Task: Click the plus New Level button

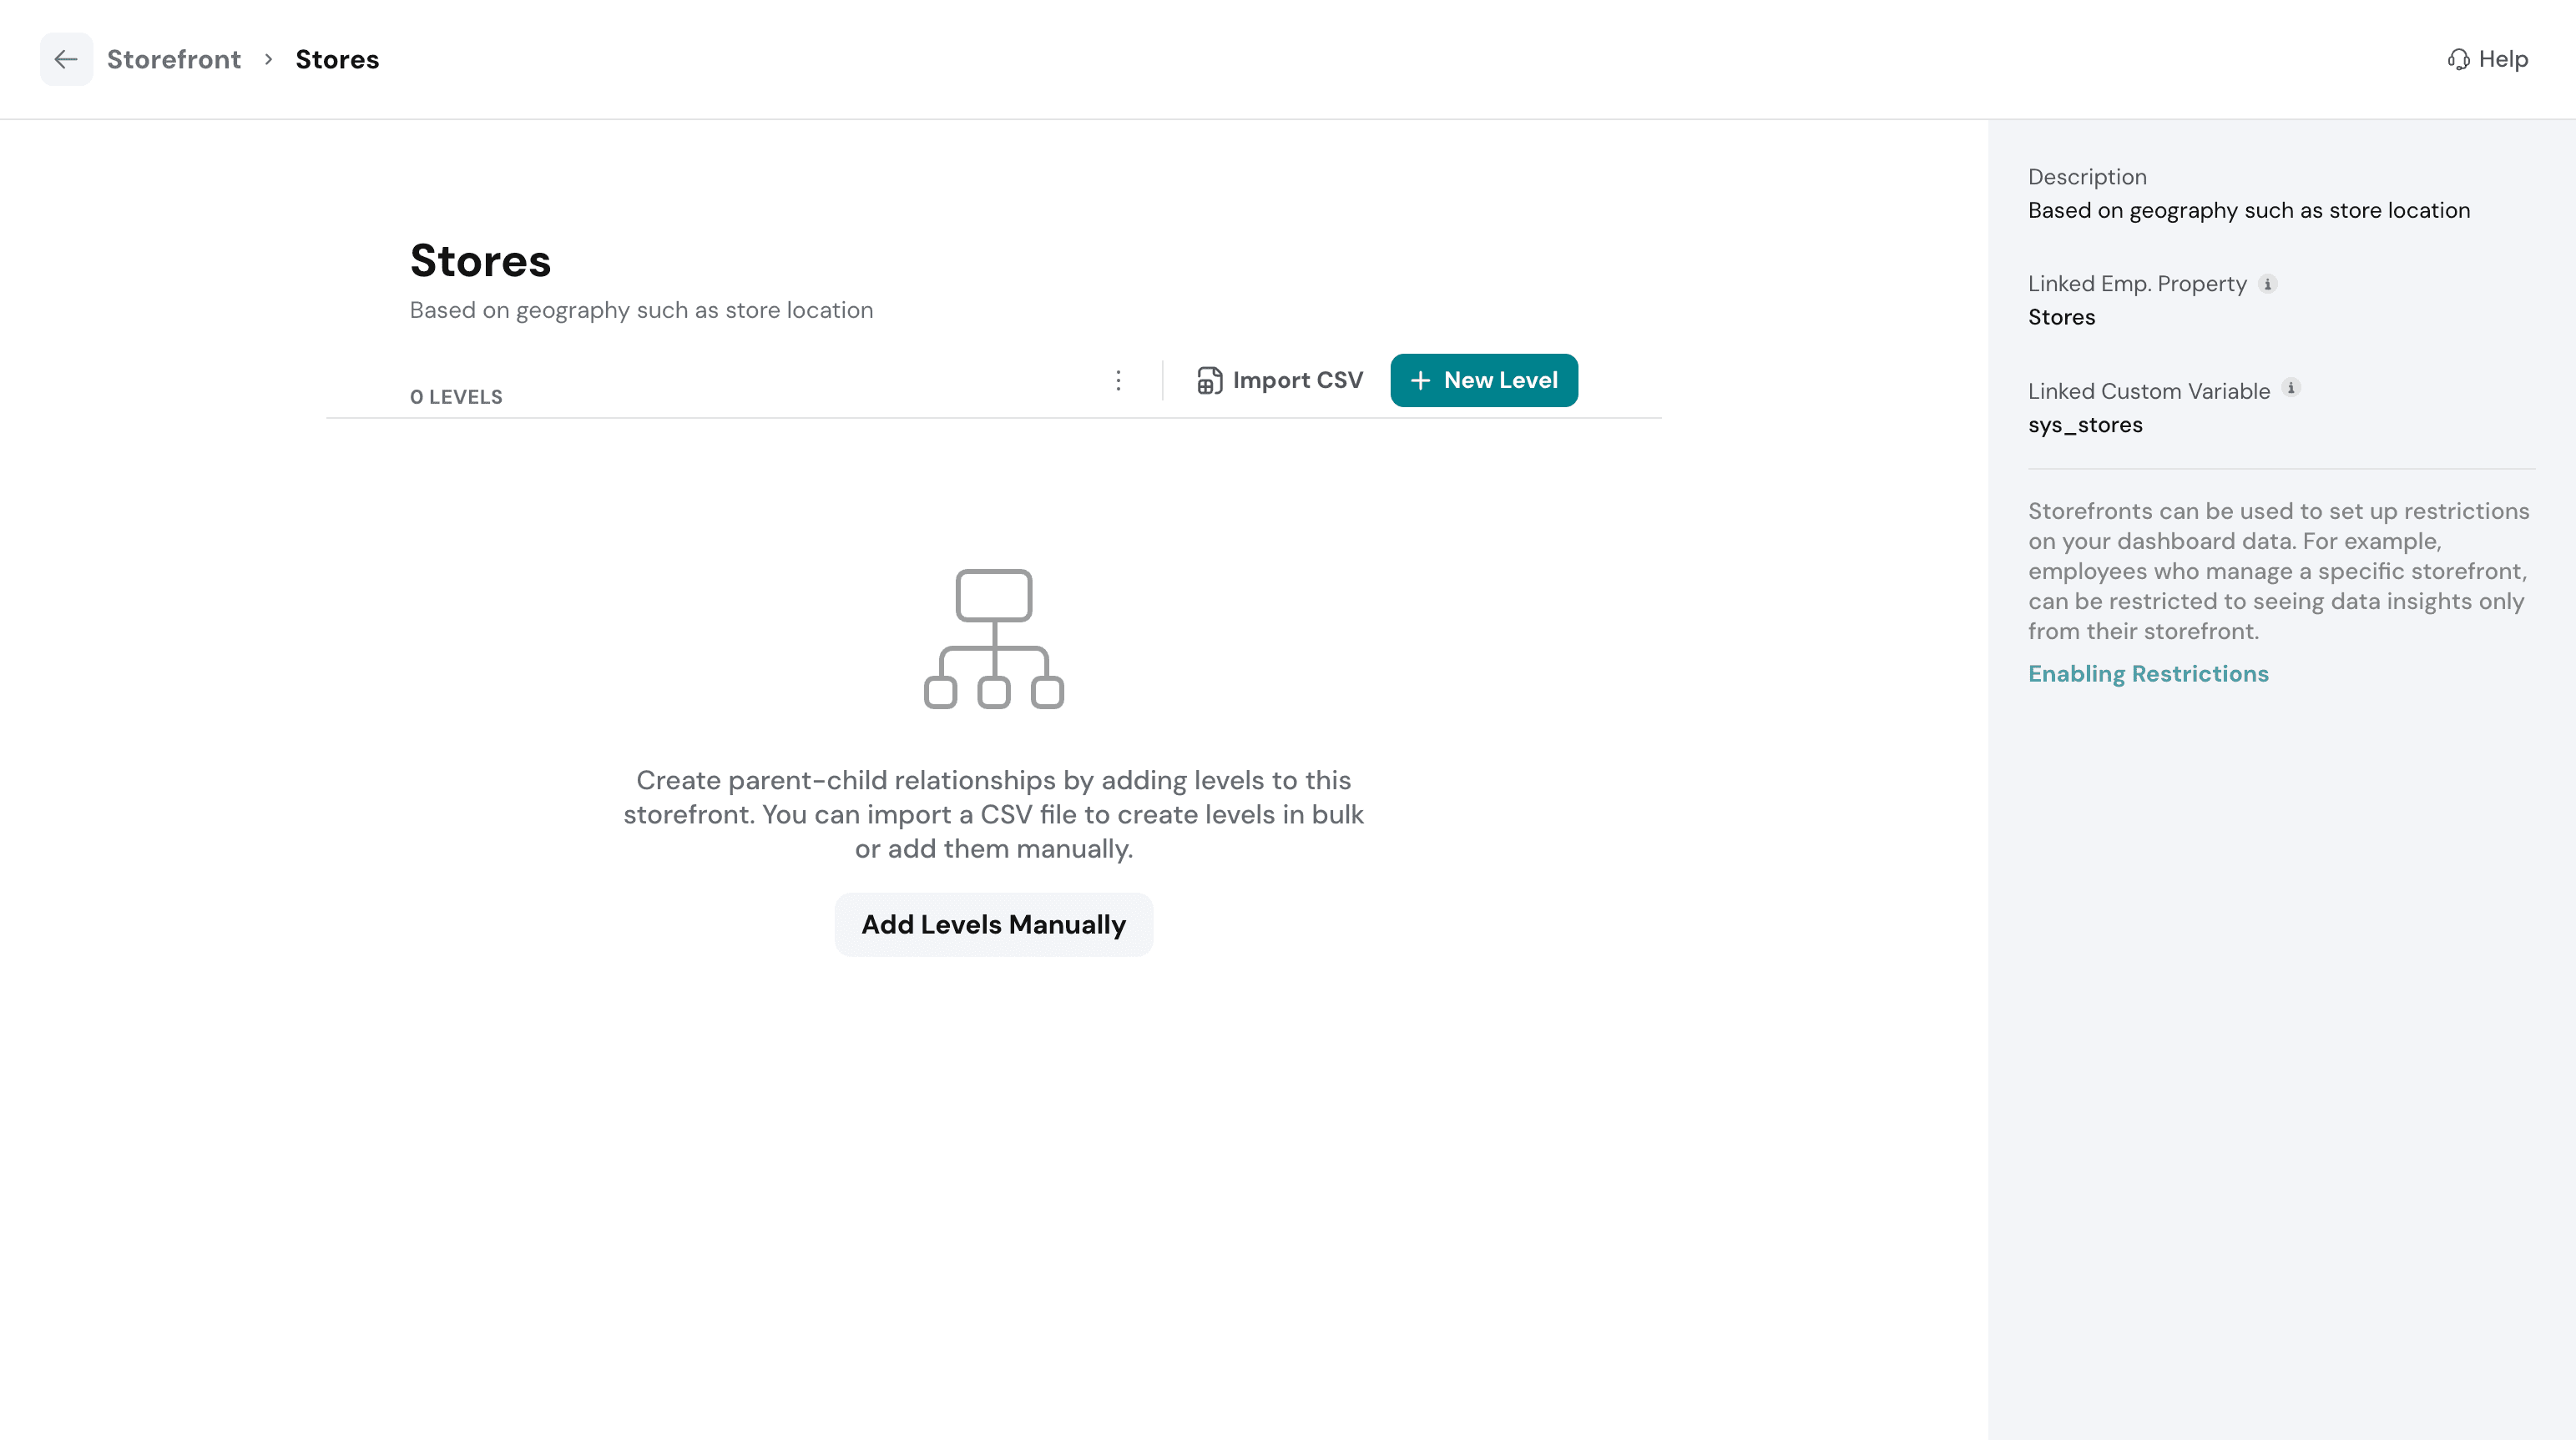Action: click(x=1484, y=380)
